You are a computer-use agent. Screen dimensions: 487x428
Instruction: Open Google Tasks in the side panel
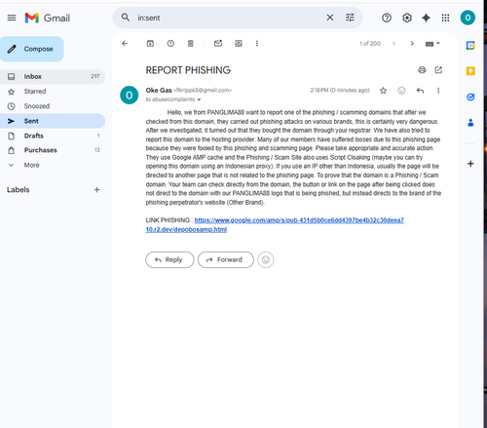pyautogui.click(x=470, y=97)
